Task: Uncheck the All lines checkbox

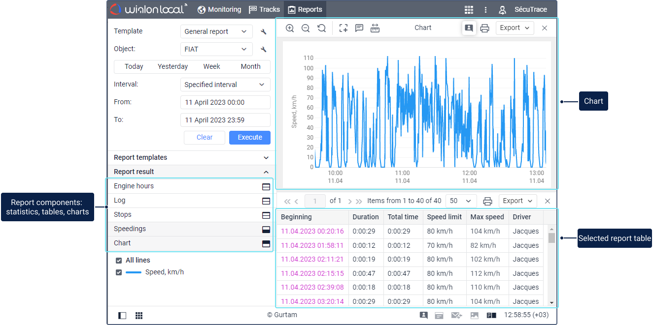Action: pos(119,261)
